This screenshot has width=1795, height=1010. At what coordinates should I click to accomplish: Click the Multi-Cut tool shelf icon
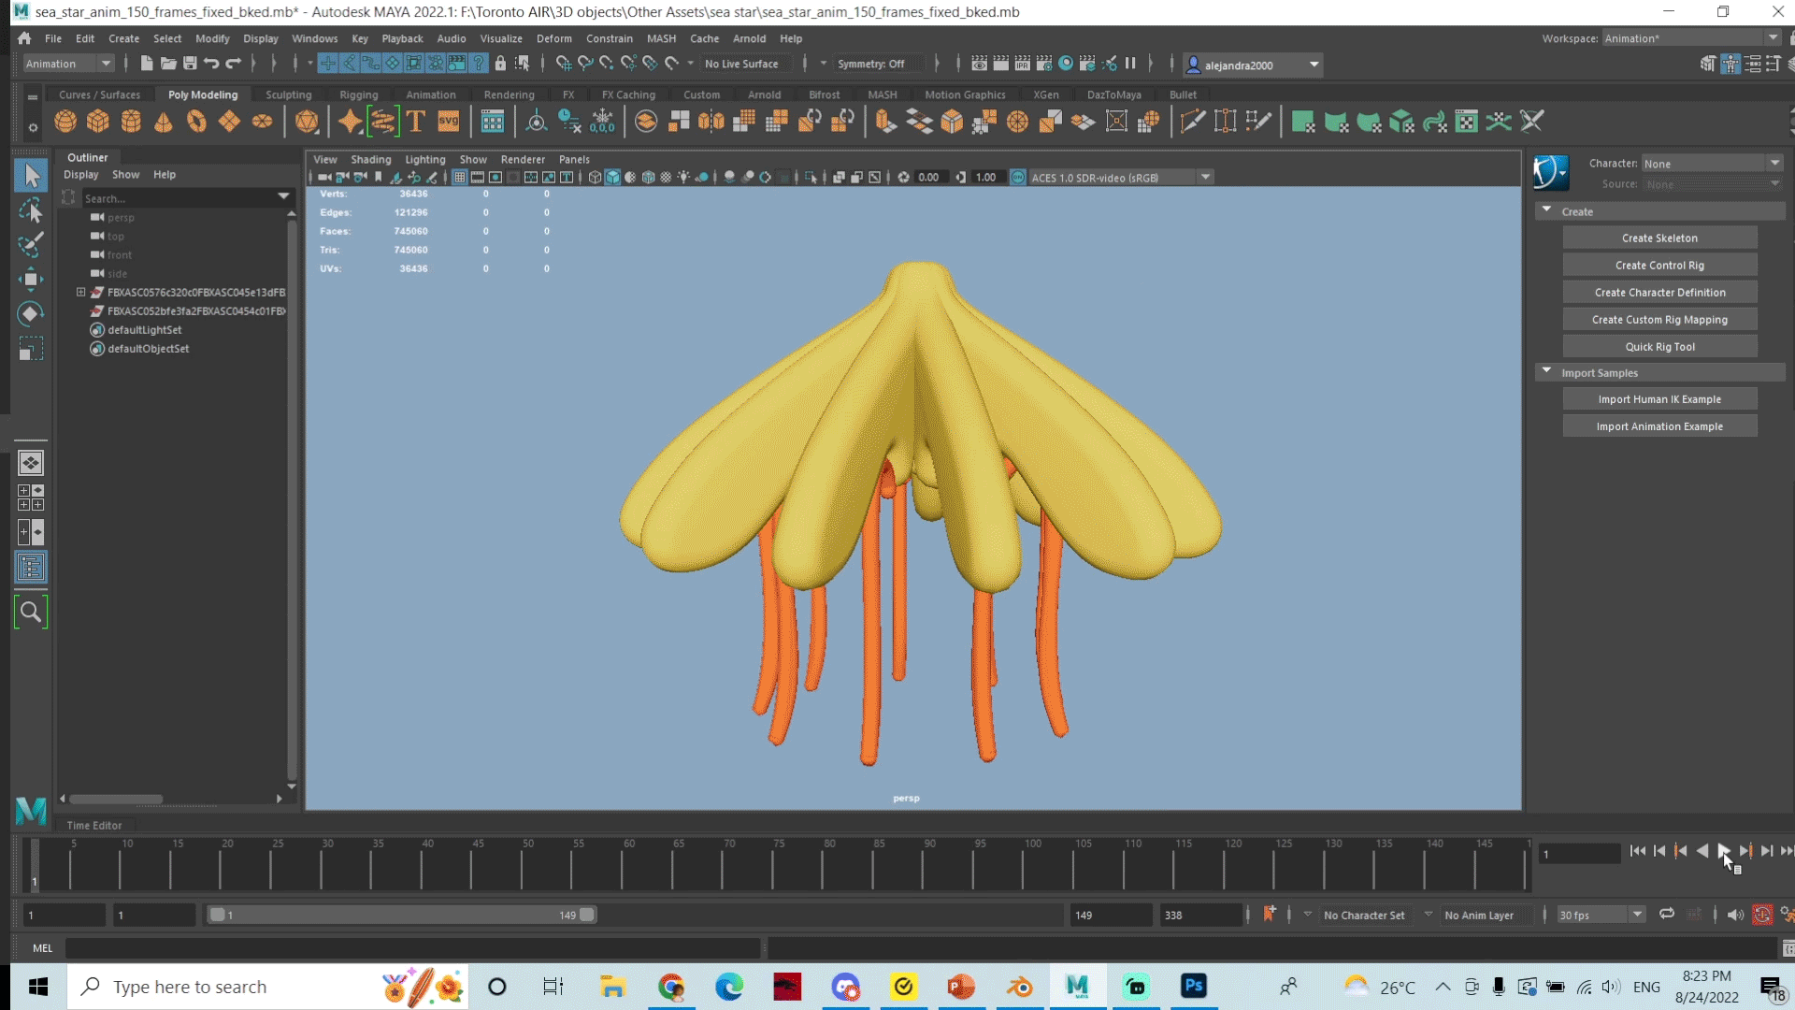(x=1192, y=122)
